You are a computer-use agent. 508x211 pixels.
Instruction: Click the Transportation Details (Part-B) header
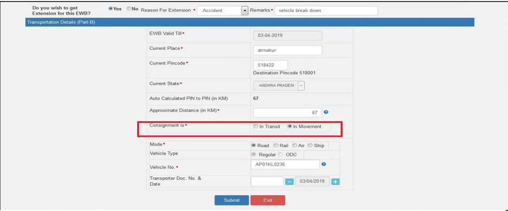click(250, 22)
